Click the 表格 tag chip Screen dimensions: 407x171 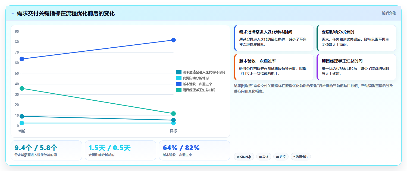tap(264, 157)
